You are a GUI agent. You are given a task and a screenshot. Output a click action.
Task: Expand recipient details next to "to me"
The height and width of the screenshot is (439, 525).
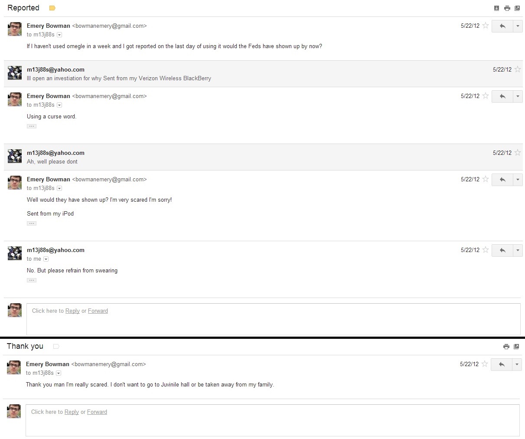pos(46,259)
